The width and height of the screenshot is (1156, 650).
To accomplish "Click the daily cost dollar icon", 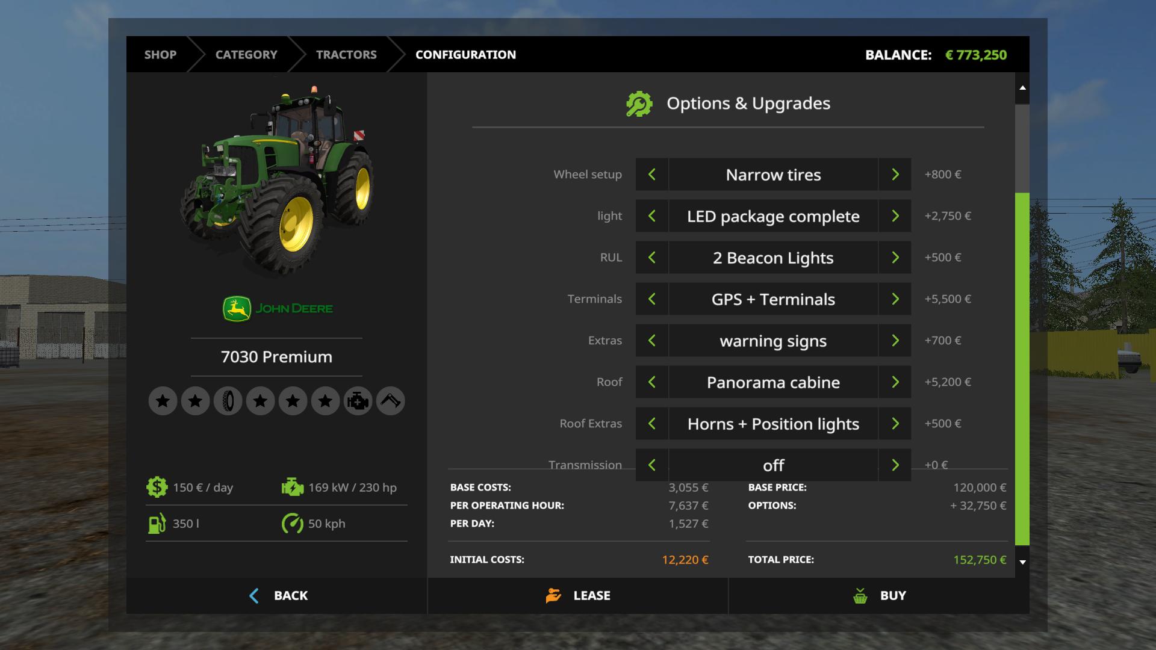I will coord(157,487).
